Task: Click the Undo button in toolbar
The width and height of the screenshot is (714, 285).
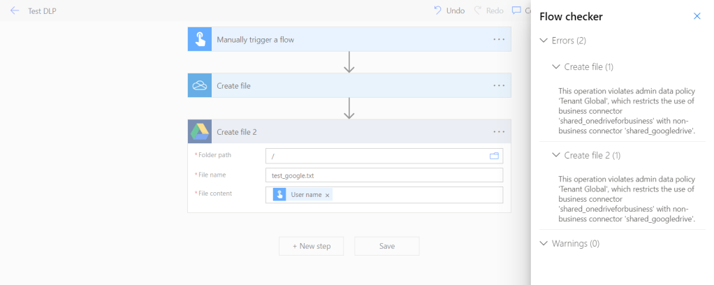Action: (449, 10)
